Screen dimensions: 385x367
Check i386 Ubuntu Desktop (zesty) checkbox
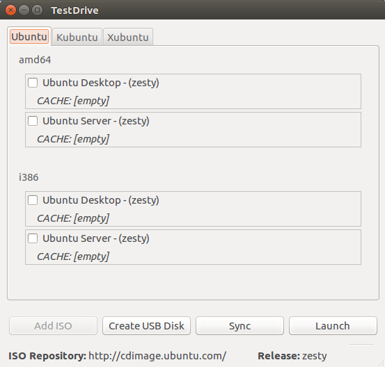click(33, 200)
